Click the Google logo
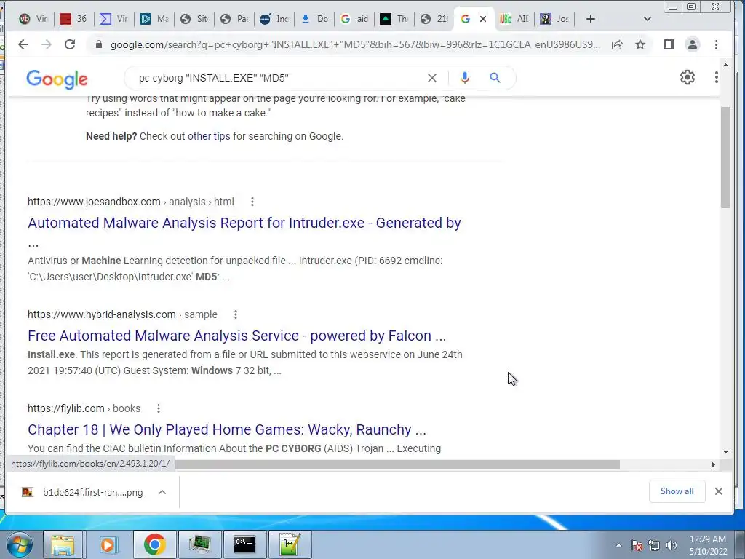This screenshot has height=559, width=745. tap(57, 79)
